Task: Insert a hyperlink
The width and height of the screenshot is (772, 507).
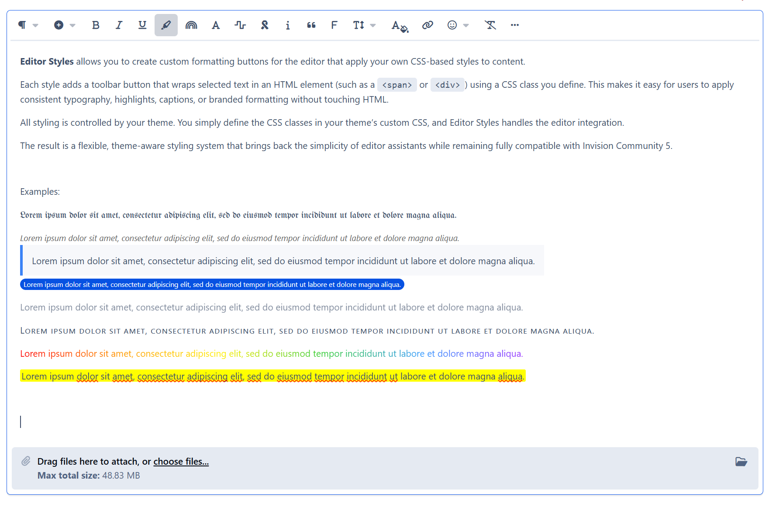Action: pyautogui.click(x=427, y=25)
